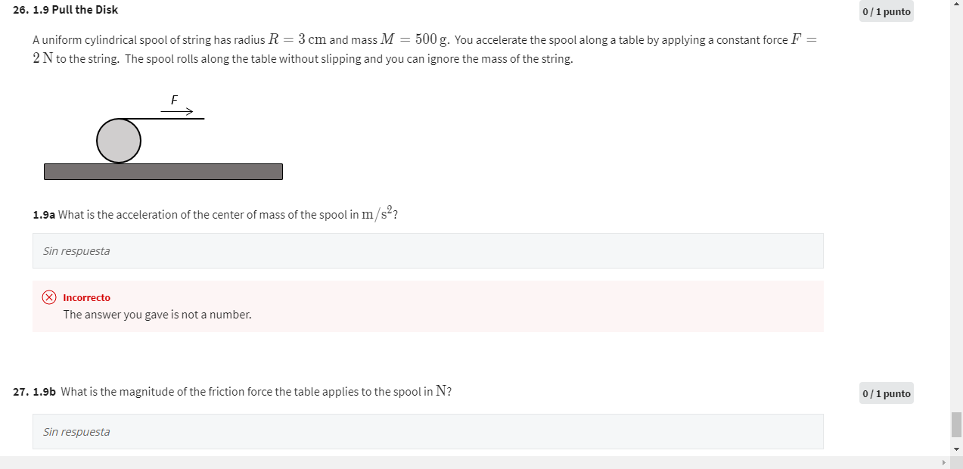Viewport: 963px width, 469px height.
Task: Click inside the answer field for question 1.9b
Action: 427,431
